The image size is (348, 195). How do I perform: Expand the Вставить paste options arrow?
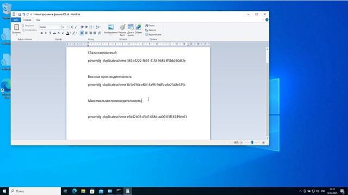16,35
